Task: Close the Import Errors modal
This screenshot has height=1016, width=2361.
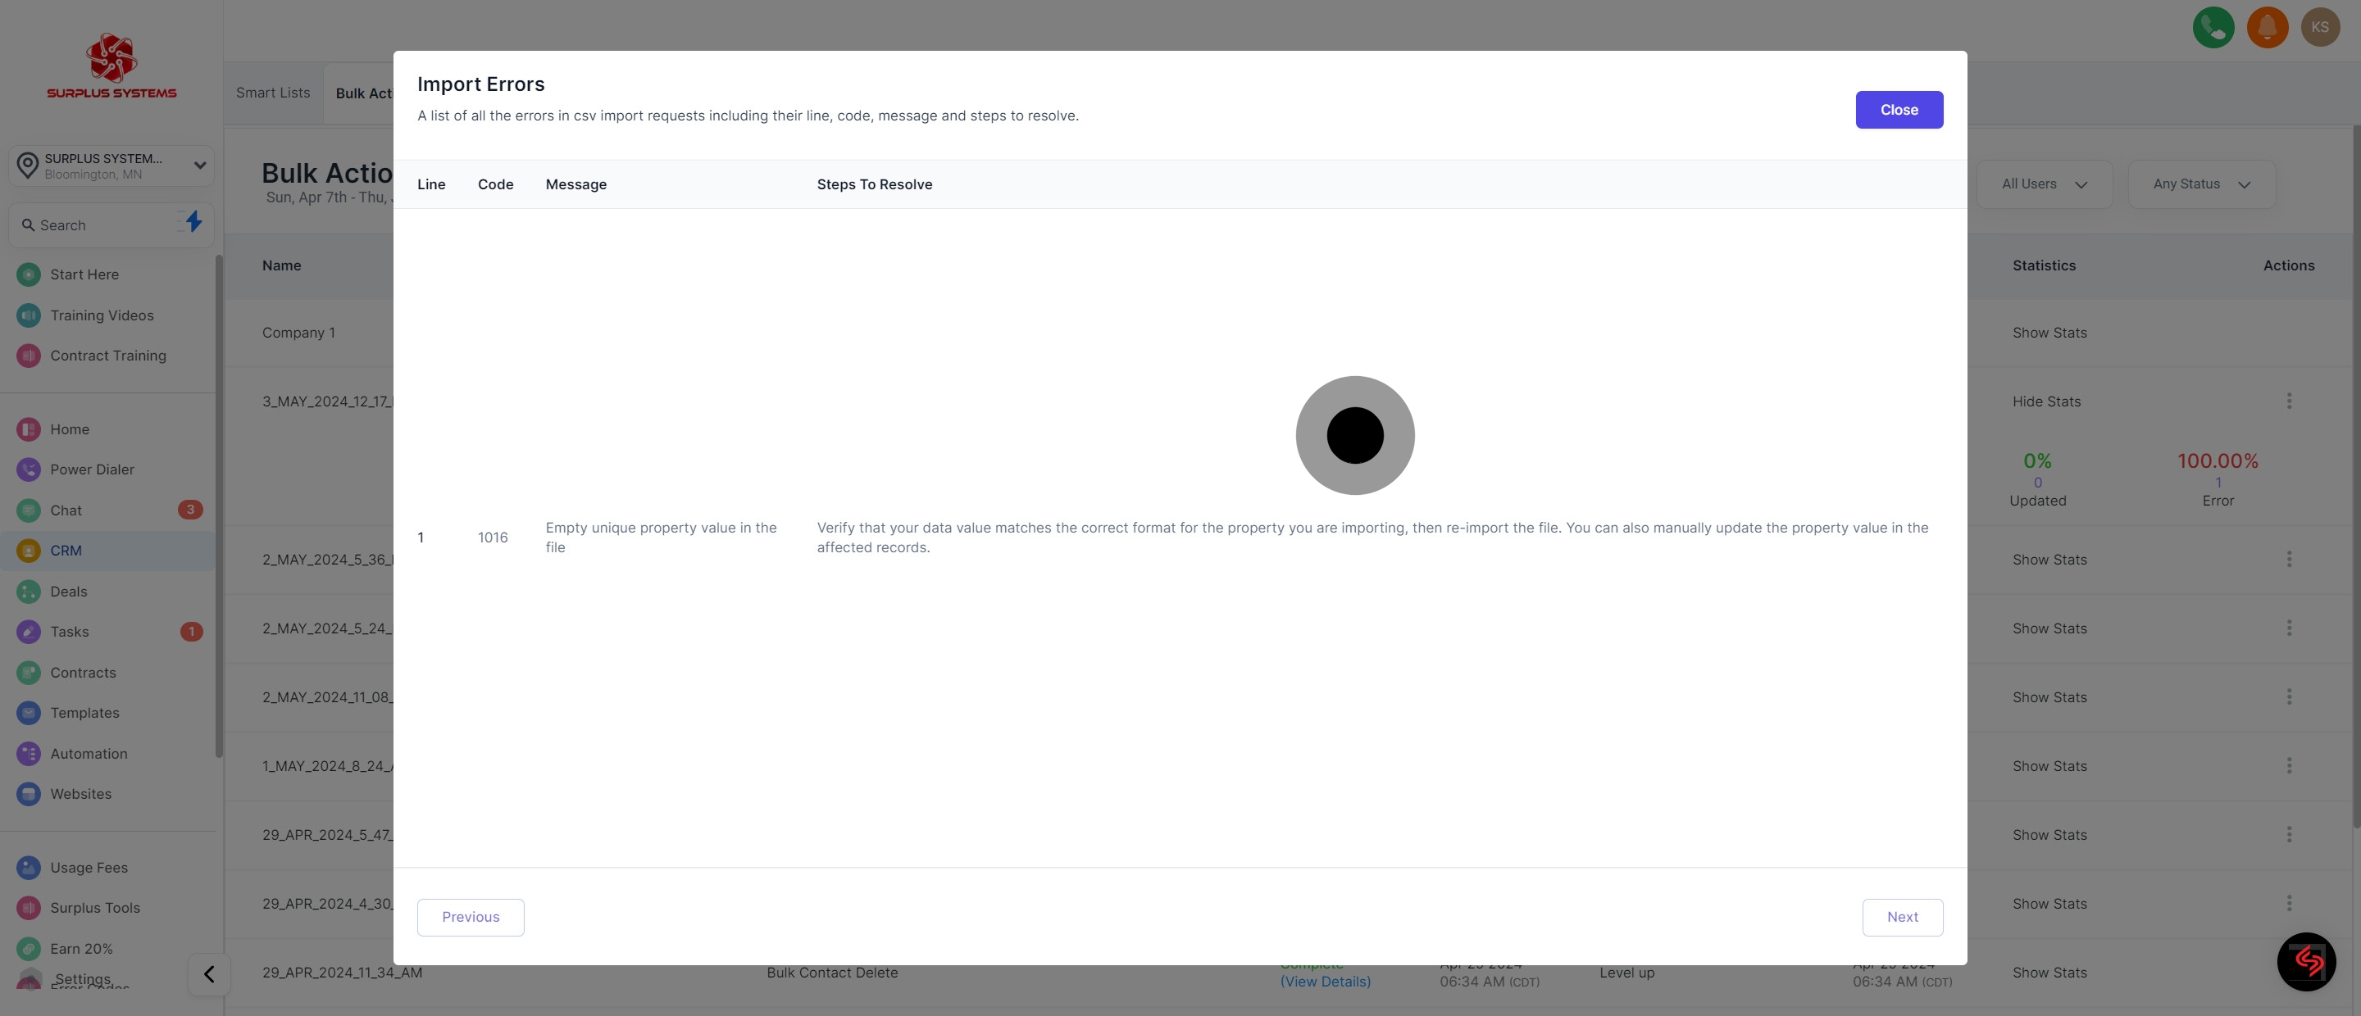Action: click(1899, 109)
